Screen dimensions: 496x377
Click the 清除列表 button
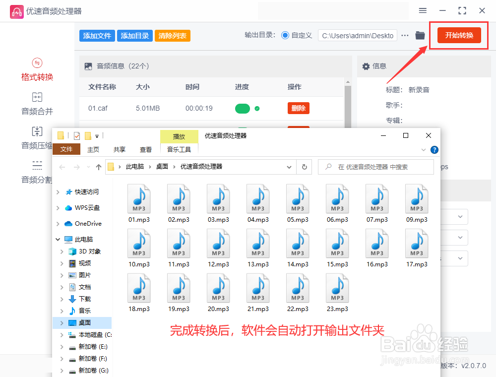pos(173,36)
